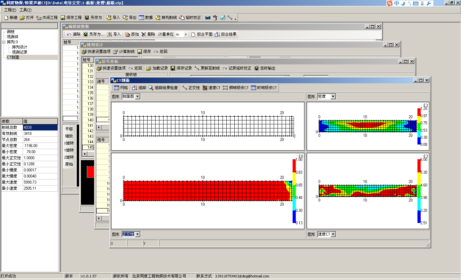
Task: Click 保存记录 in 信号坐标 window toolbar
Action: [x=181, y=68]
